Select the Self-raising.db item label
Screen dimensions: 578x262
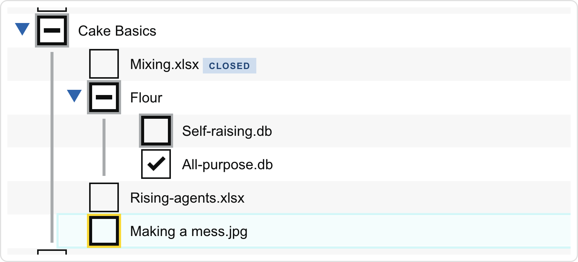point(227,131)
